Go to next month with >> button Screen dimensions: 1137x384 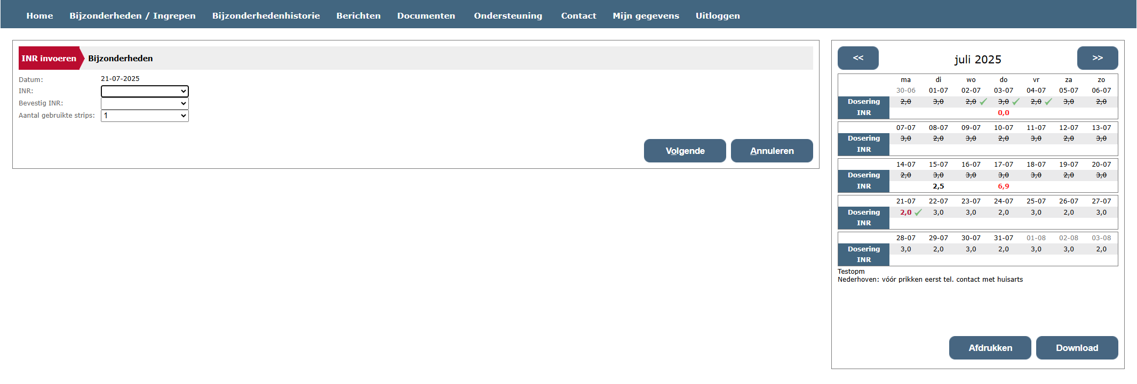coord(1098,58)
